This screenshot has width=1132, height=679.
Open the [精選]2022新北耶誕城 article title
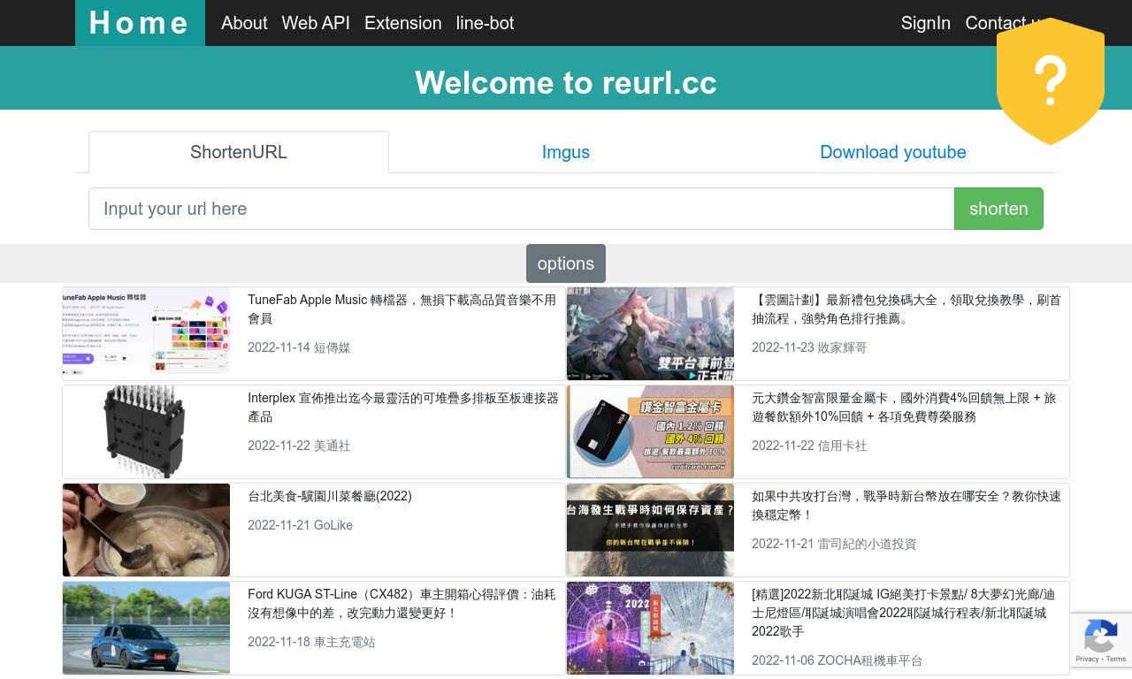pos(904,613)
